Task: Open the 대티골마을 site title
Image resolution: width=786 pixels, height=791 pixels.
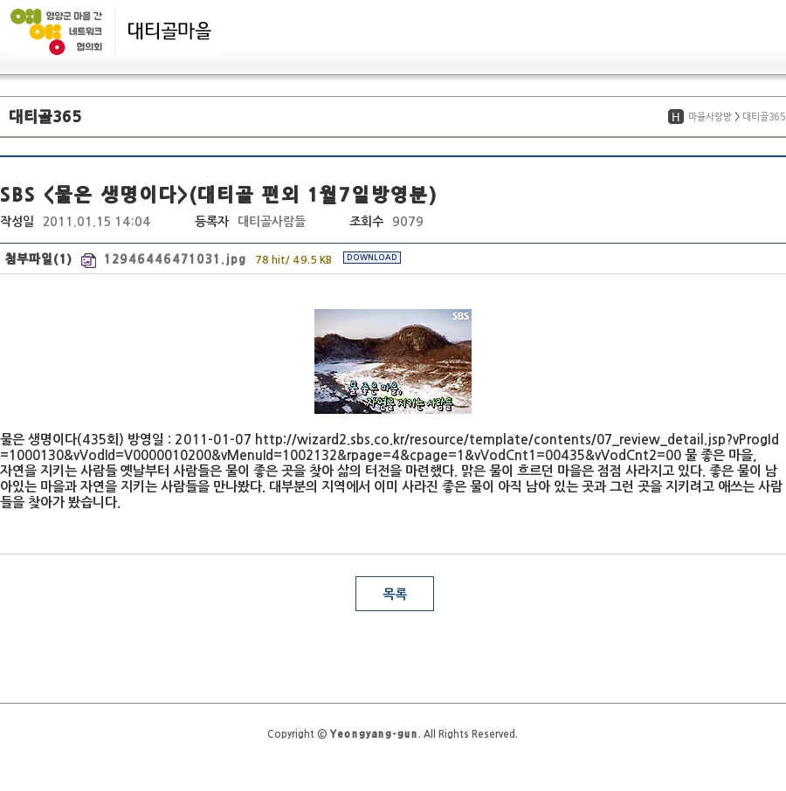Action: click(x=169, y=31)
